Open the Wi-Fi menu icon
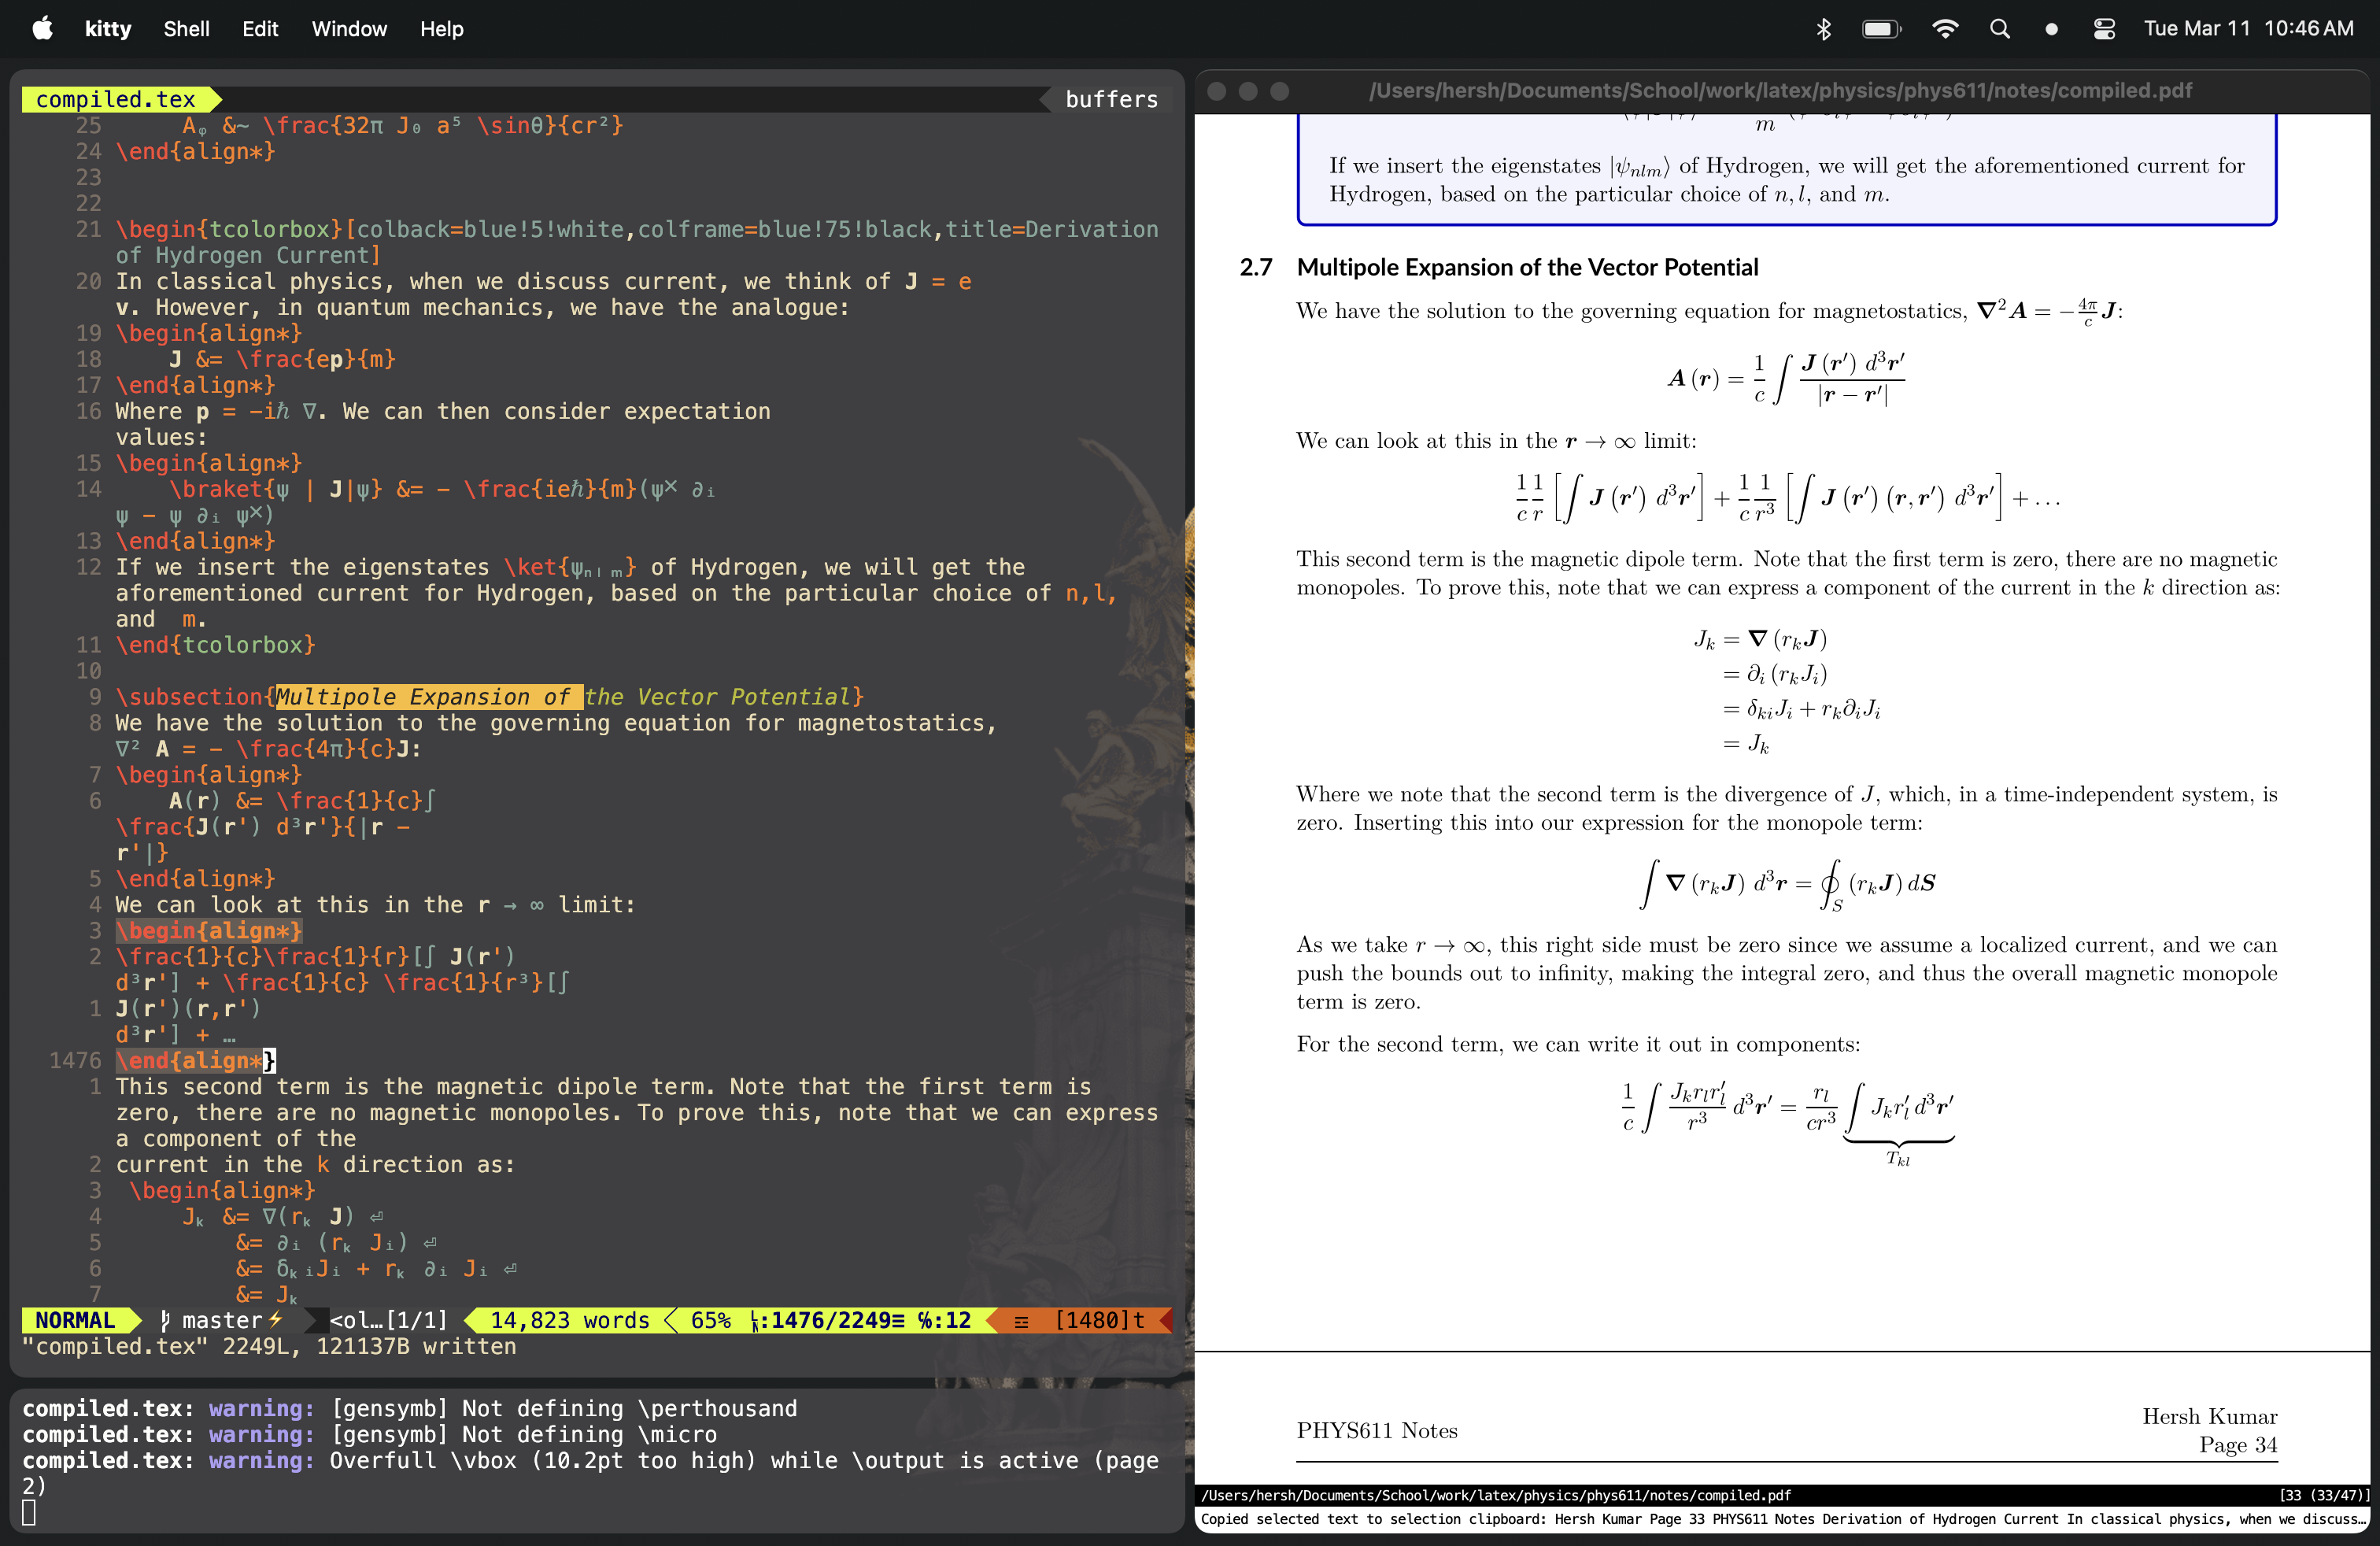The height and width of the screenshot is (1546, 2380). [1944, 29]
